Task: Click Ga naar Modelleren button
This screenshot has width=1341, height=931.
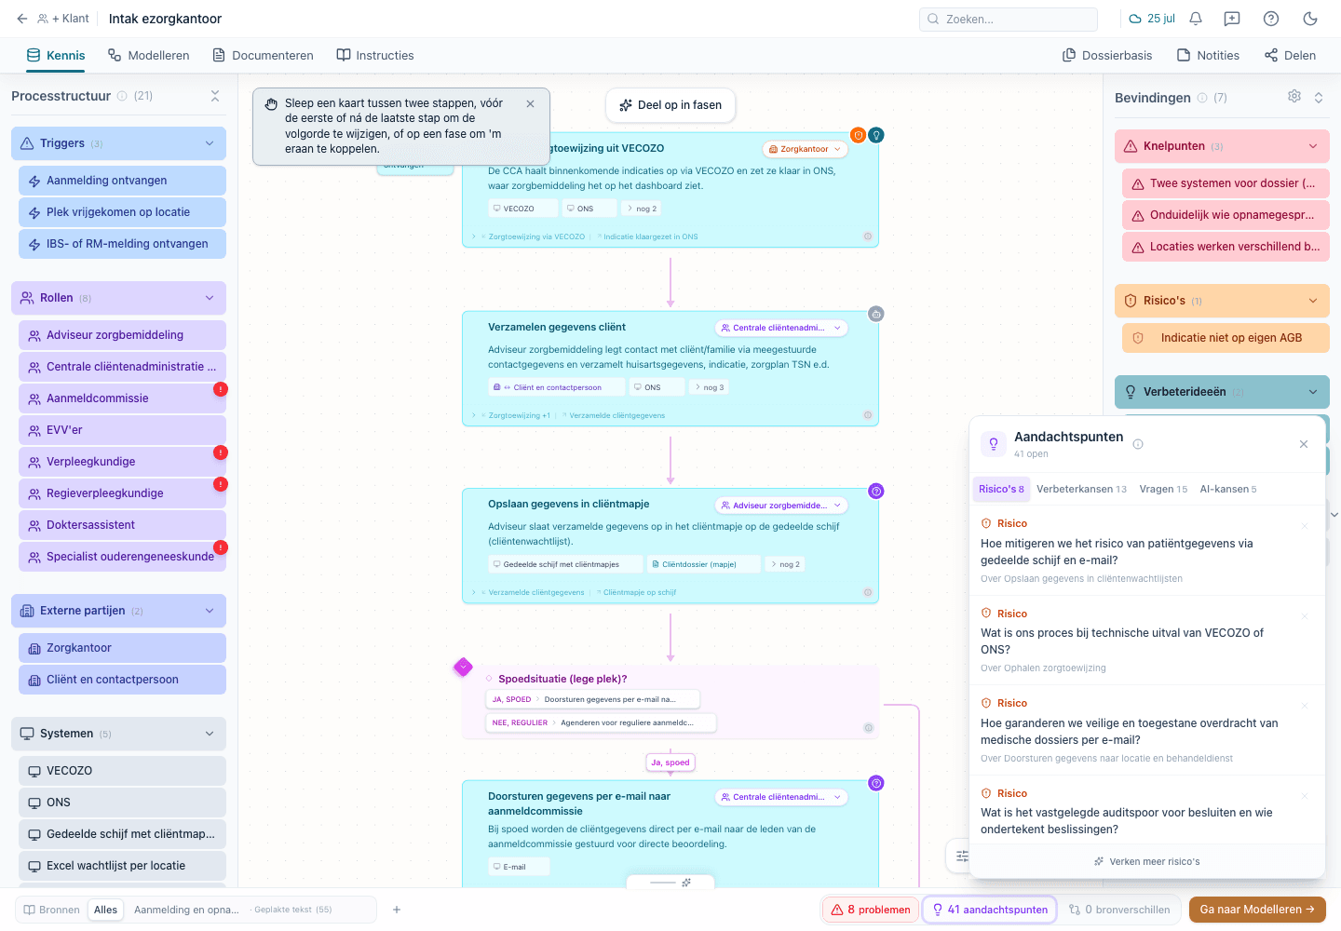Action: (1257, 910)
